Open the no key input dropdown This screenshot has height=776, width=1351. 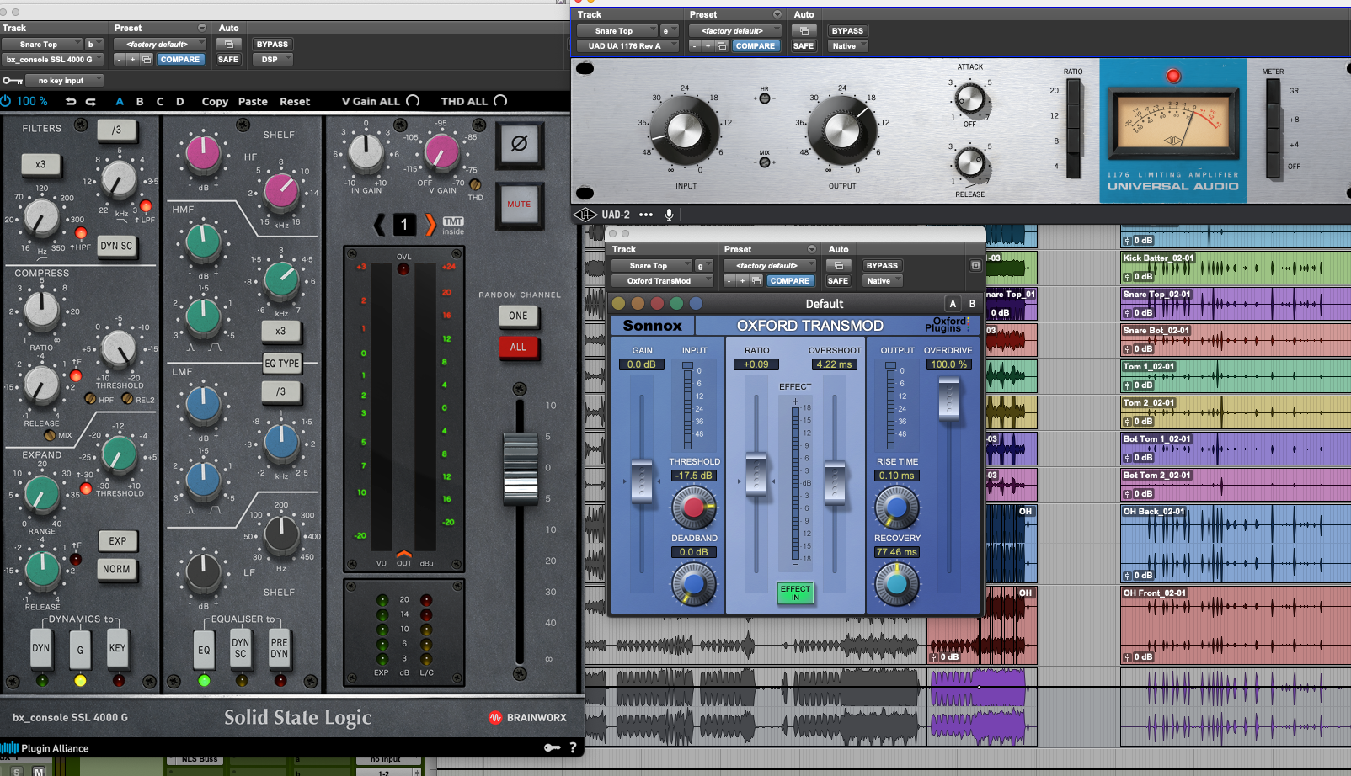(x=65, y=81)
